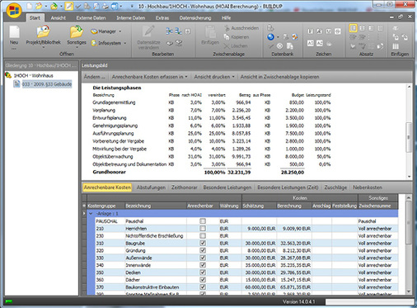
Task: Uncheck the Gründung Anrechenbar checkbox
Action: [203, 250]
